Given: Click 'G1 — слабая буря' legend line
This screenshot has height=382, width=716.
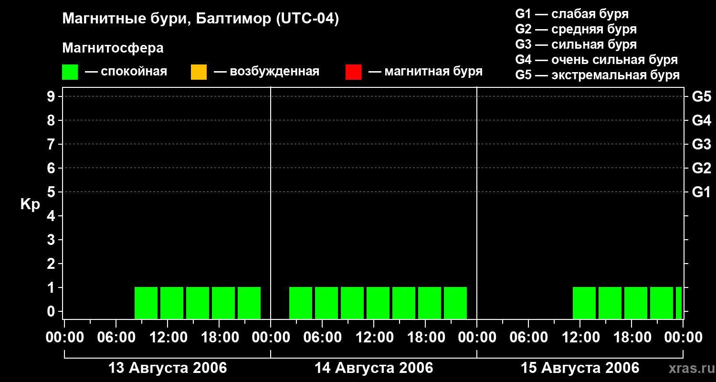Looking at the screenshot, I should point(572,14).
